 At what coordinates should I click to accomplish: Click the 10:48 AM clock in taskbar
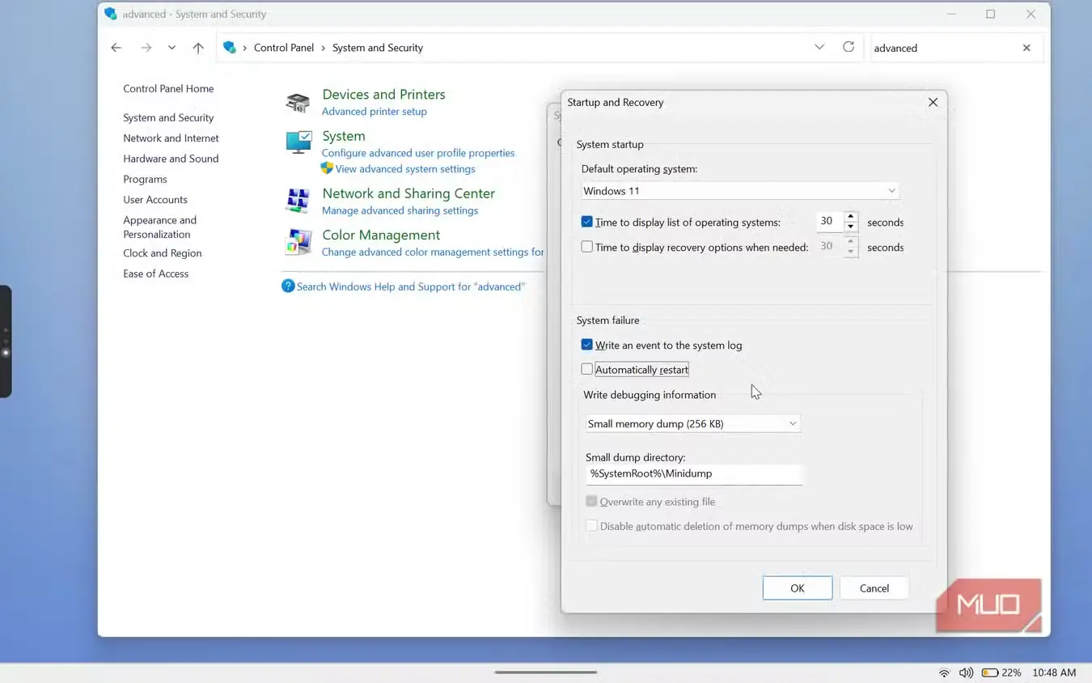[x=1054, y=672]
